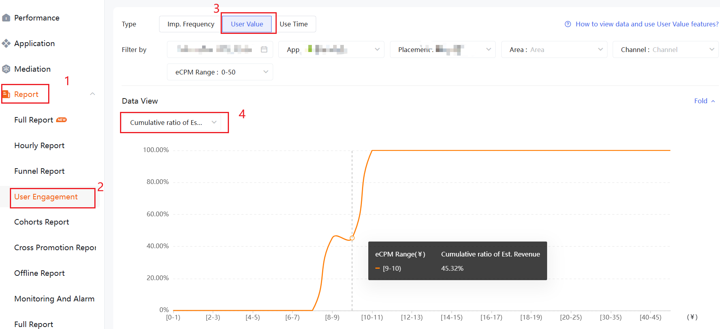
Task: Click the date range filter field
Action: (220, 50)
